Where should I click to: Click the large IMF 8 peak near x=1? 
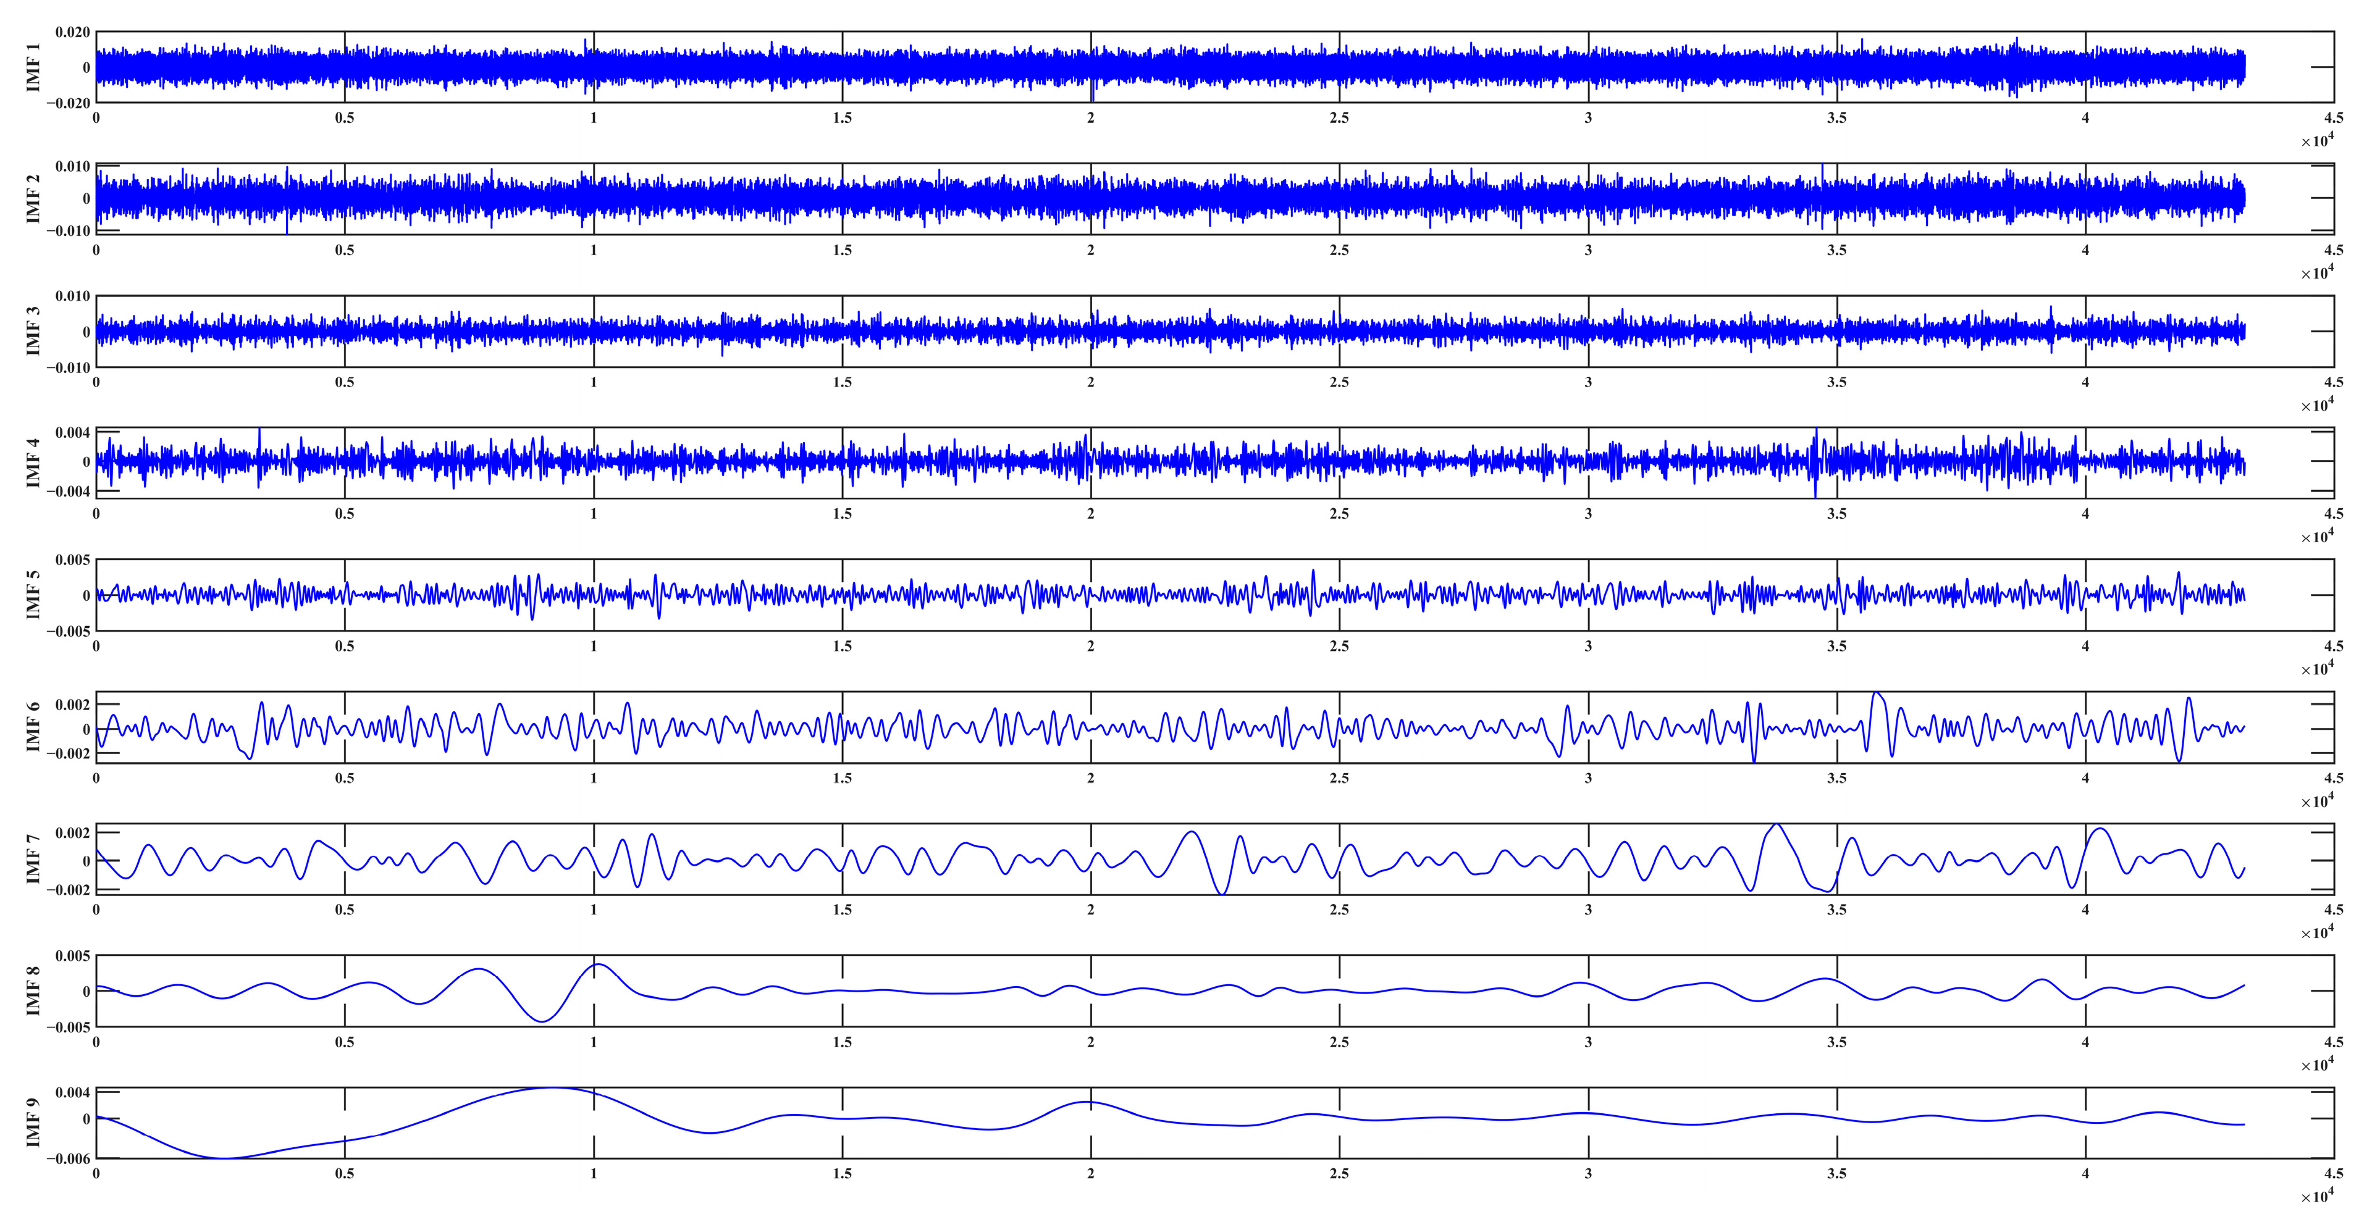(x=598, y=964)
